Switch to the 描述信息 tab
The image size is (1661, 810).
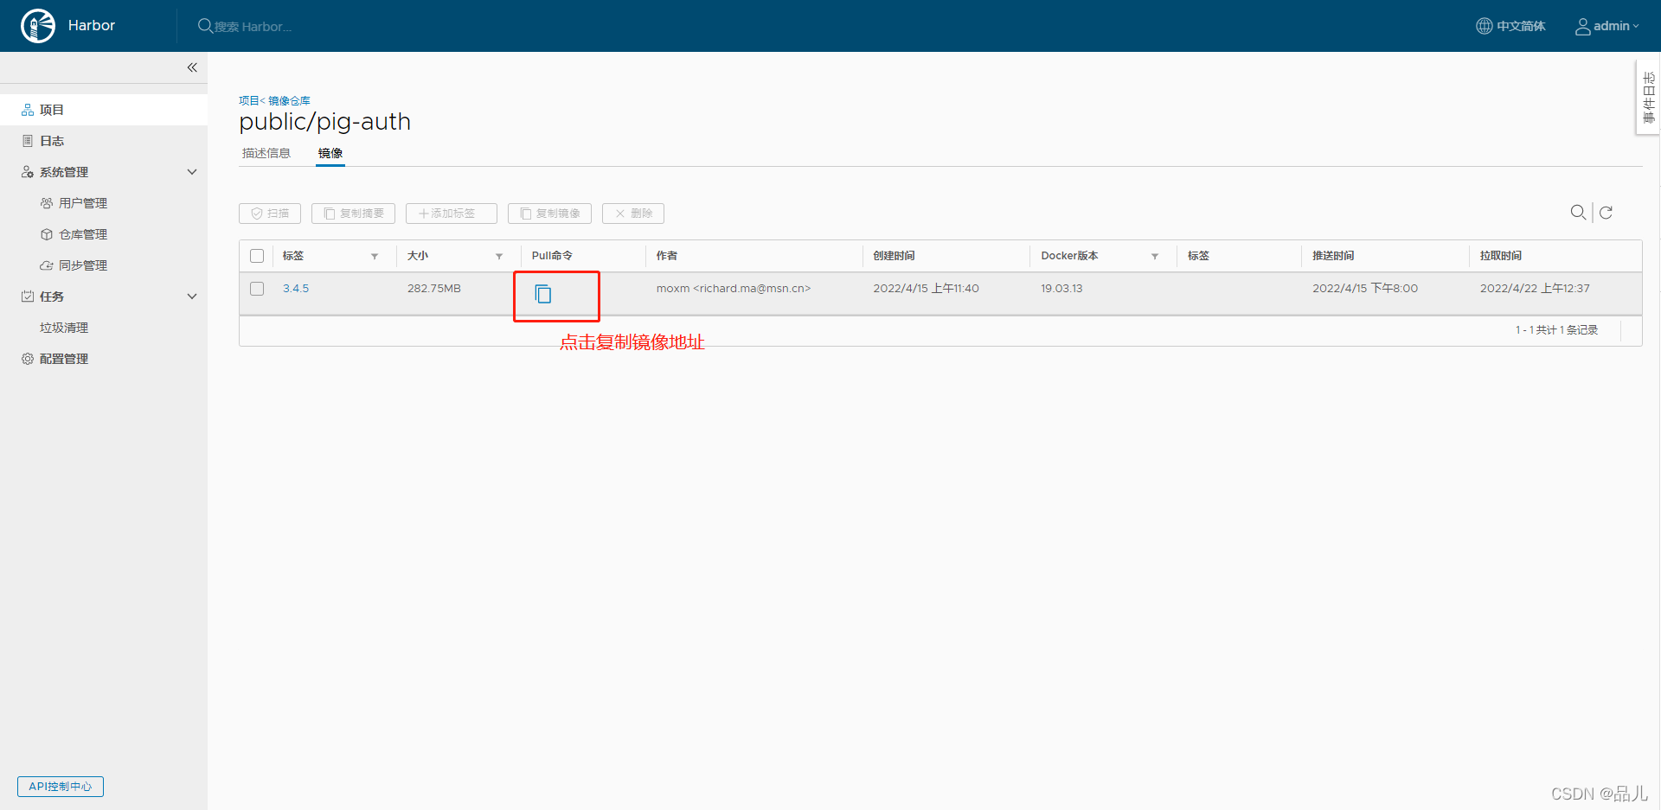click(x=266, y=153)
